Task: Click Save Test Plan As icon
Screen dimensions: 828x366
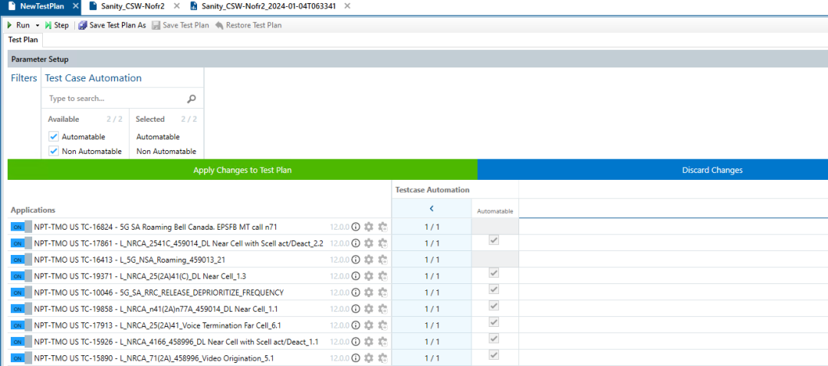Action: tap(83, 25)
